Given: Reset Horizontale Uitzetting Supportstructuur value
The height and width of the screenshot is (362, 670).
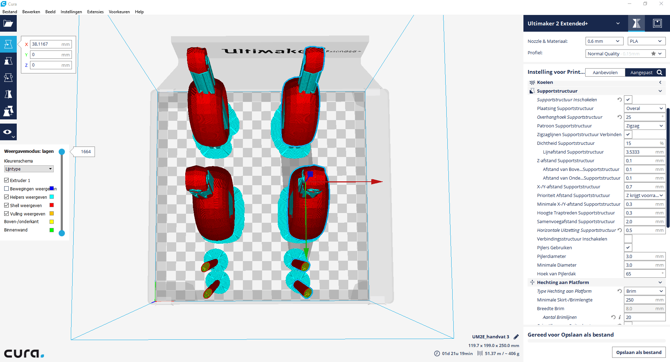Looking at the screenshot, I should 619,230.
